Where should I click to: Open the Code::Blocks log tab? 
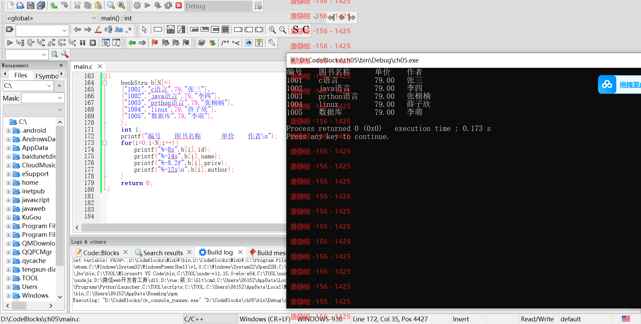101,253
